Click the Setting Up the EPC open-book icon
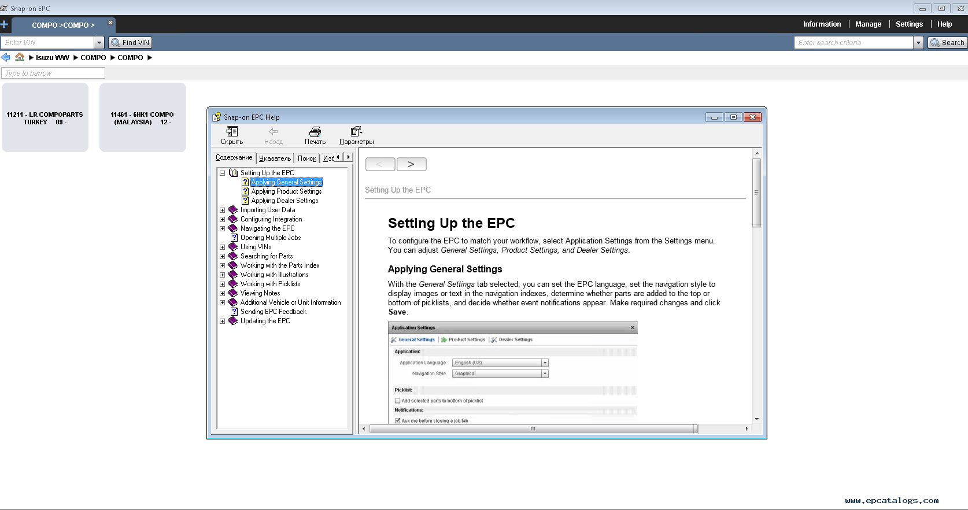Image resolution: width=968 pixels, height=510 pixels. (x=233, y=173)
